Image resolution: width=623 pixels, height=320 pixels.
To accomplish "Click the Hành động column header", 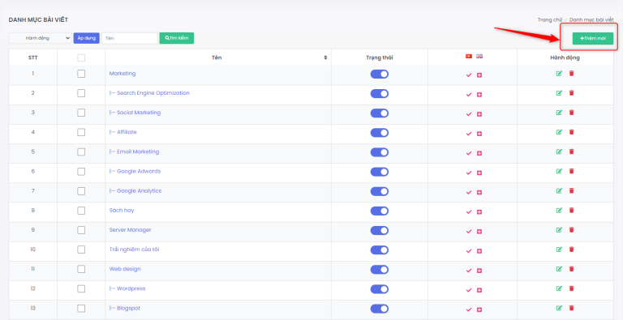I will click(x=565, y=58).
